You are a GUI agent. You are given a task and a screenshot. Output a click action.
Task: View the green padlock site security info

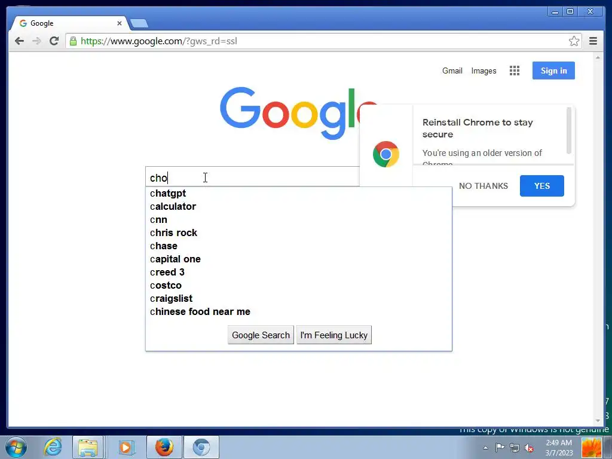pos(73,41)
